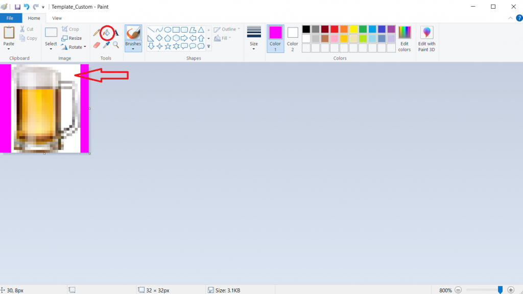Image resolution: width=523 pixels, height=294 pixels.
Task: Select the Text tool
Action: 116,33
